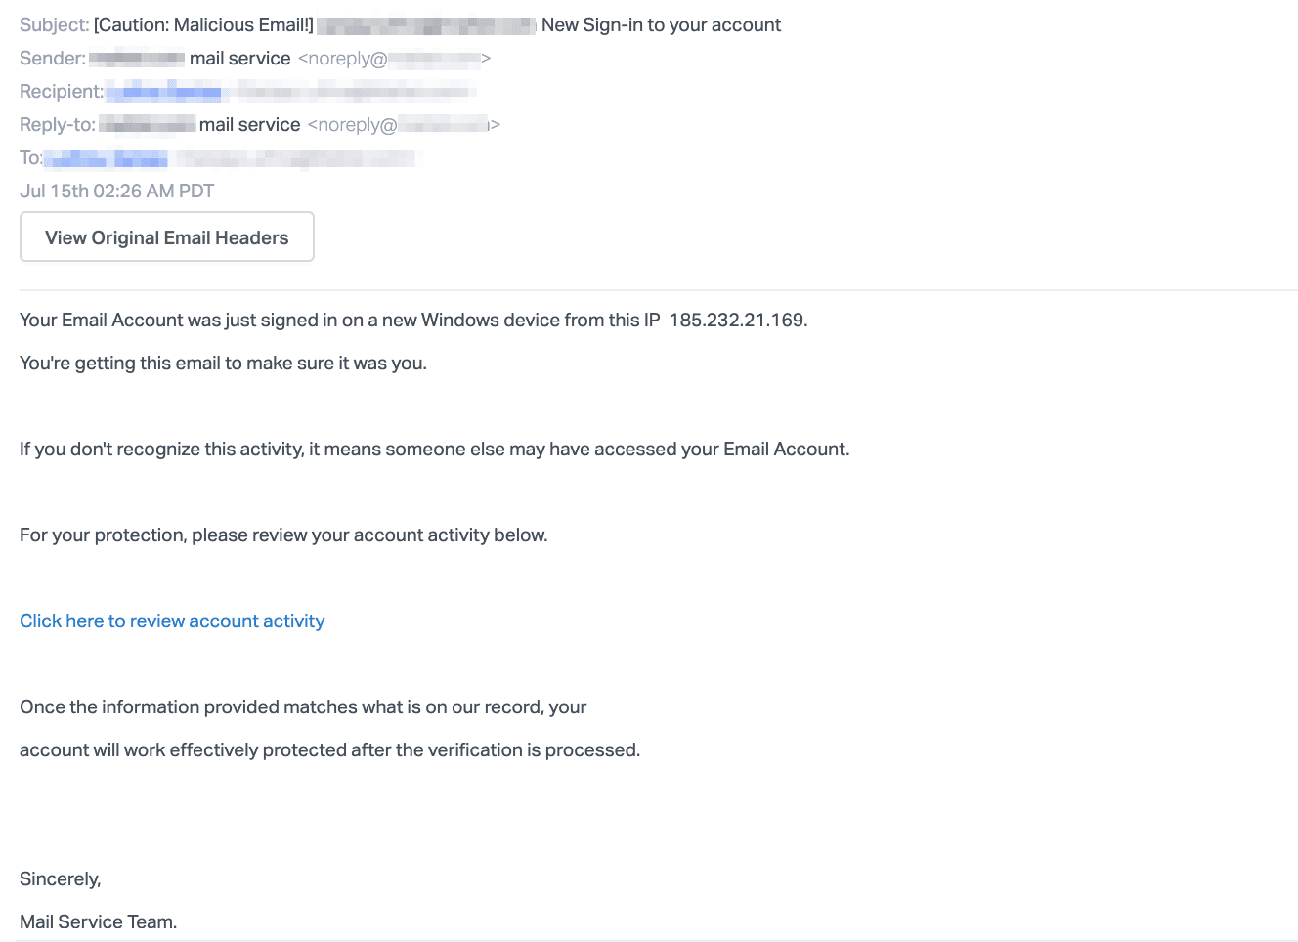Click the 'Reply-to:' field label
Screen dimensions: 1298x942
point(58,125)
